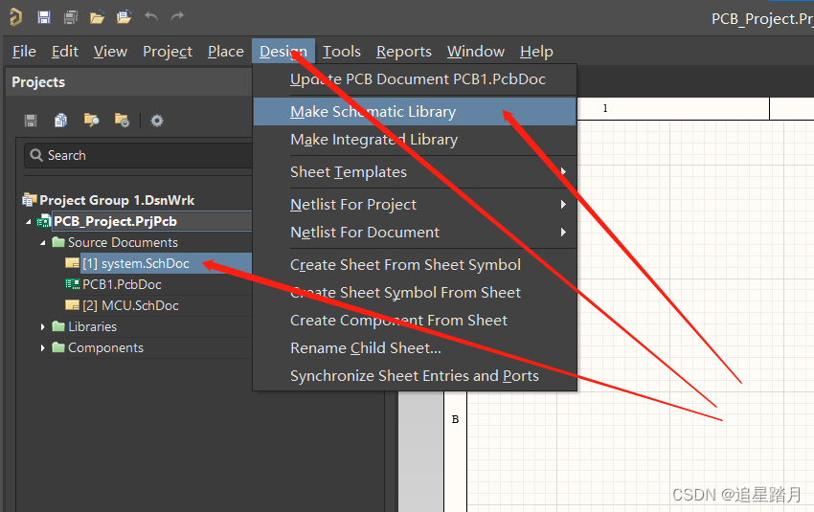
Task: Click the Open Project icon in title bar
Action: pyautogui.click(x=124, y=17)
